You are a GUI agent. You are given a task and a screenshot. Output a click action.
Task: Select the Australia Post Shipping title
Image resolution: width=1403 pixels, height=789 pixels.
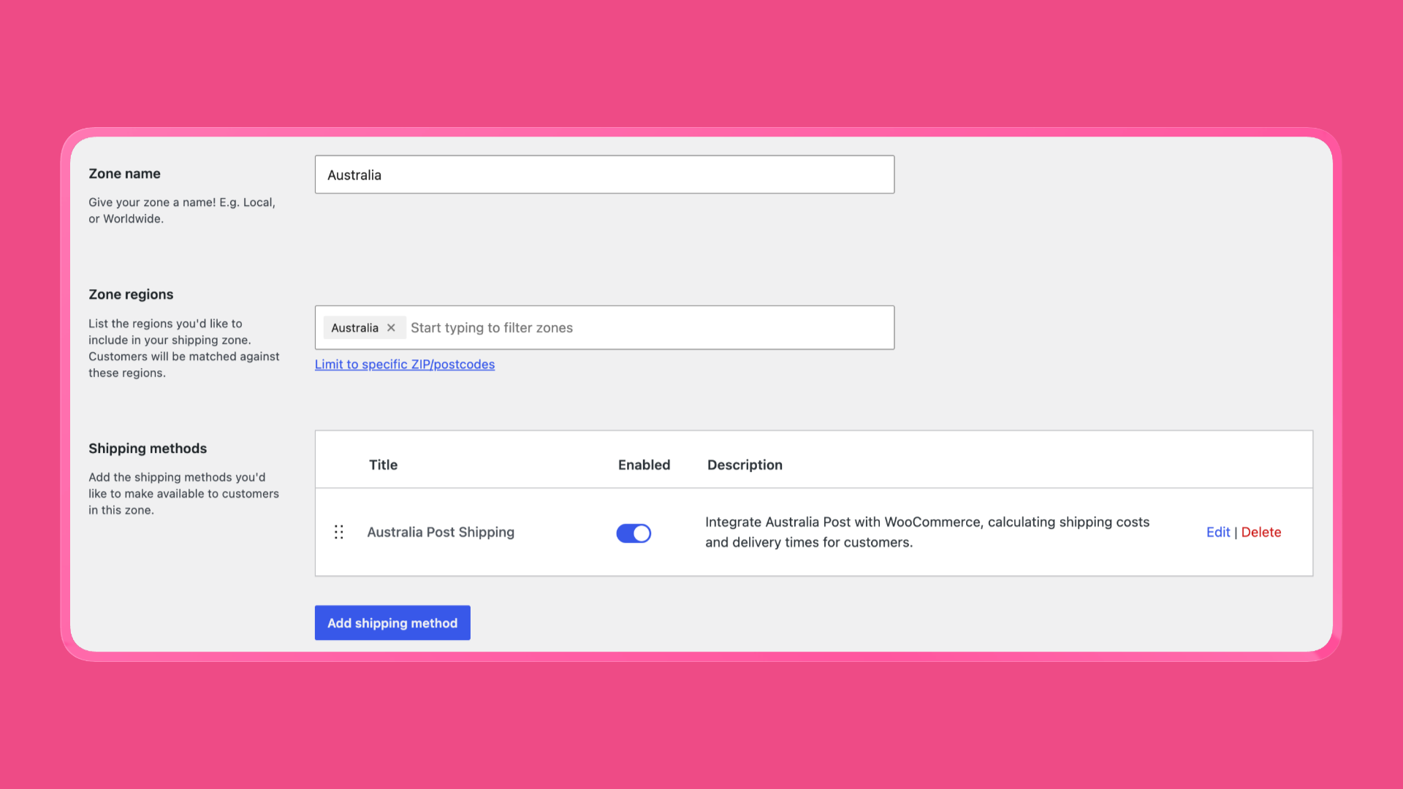click(x=441, y=533)
